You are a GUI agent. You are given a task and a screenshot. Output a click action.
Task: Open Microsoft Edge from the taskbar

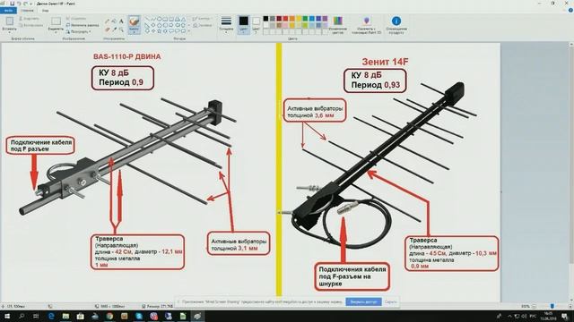click(51, 316)
